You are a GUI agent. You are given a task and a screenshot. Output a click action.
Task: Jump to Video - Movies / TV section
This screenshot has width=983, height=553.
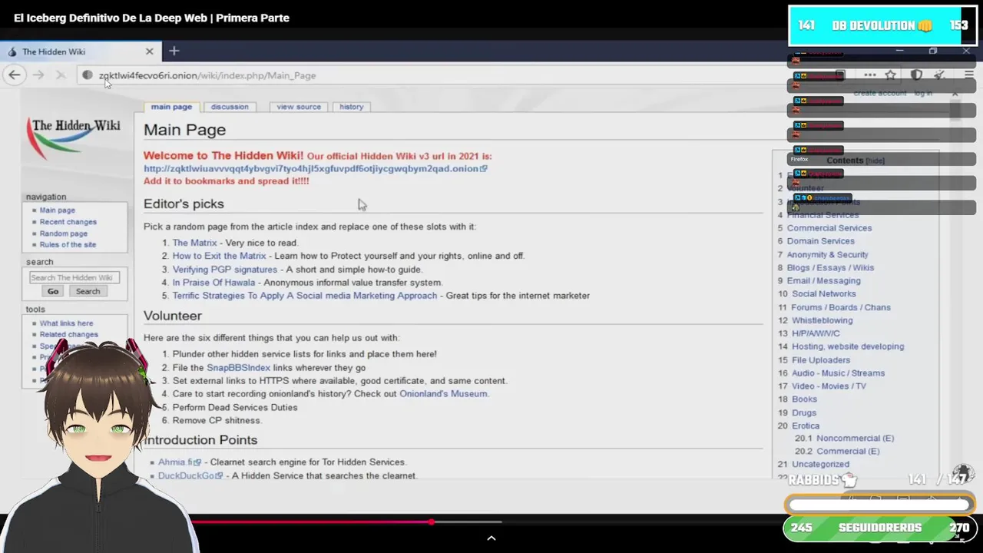pyautogui.click(x=829, y=387)
